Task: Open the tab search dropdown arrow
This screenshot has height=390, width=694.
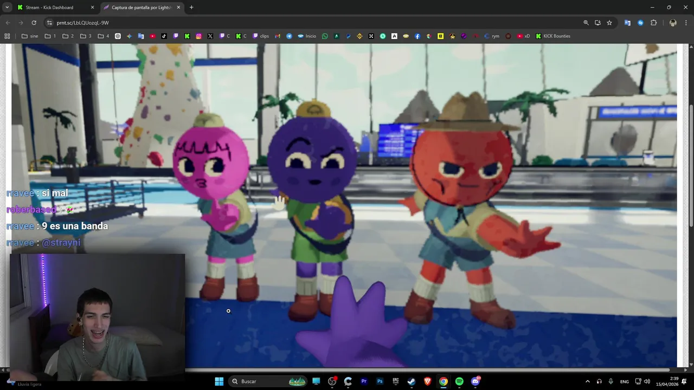Action: pos(7,8)
